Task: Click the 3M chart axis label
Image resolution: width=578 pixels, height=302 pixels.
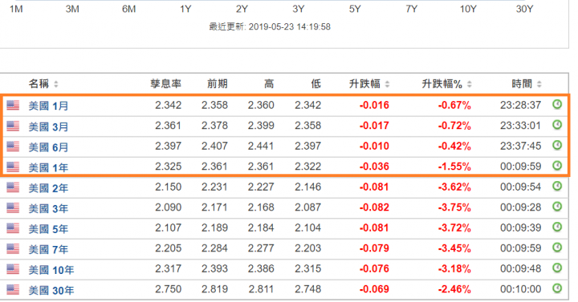Action: 72,9
